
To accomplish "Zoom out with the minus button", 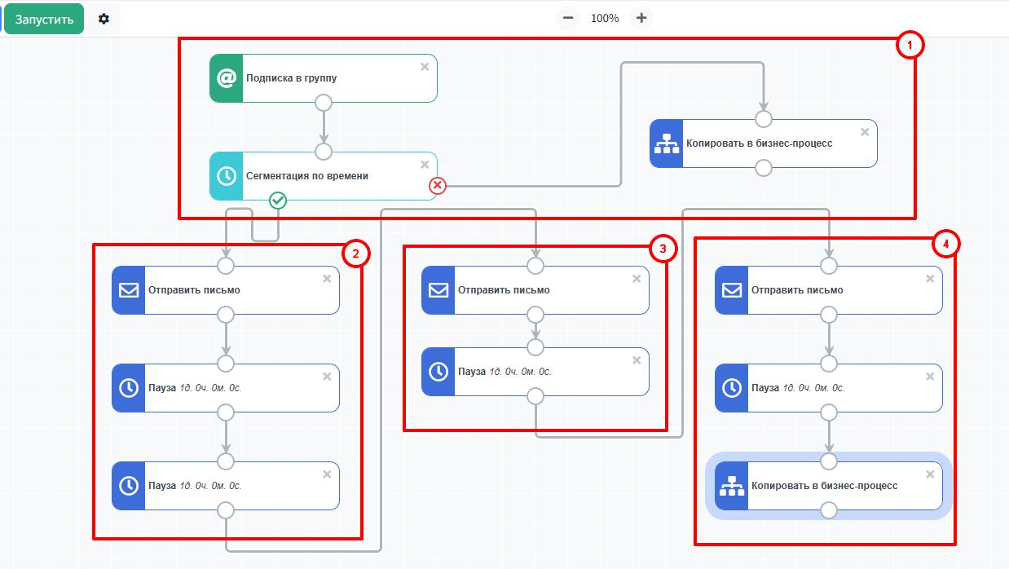I will 568,18.
